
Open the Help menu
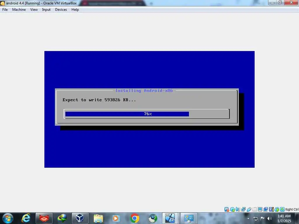75,10
